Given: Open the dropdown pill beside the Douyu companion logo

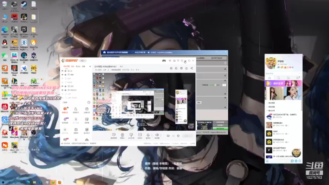Looking at the screenshot, I should [x=83, y=60].
